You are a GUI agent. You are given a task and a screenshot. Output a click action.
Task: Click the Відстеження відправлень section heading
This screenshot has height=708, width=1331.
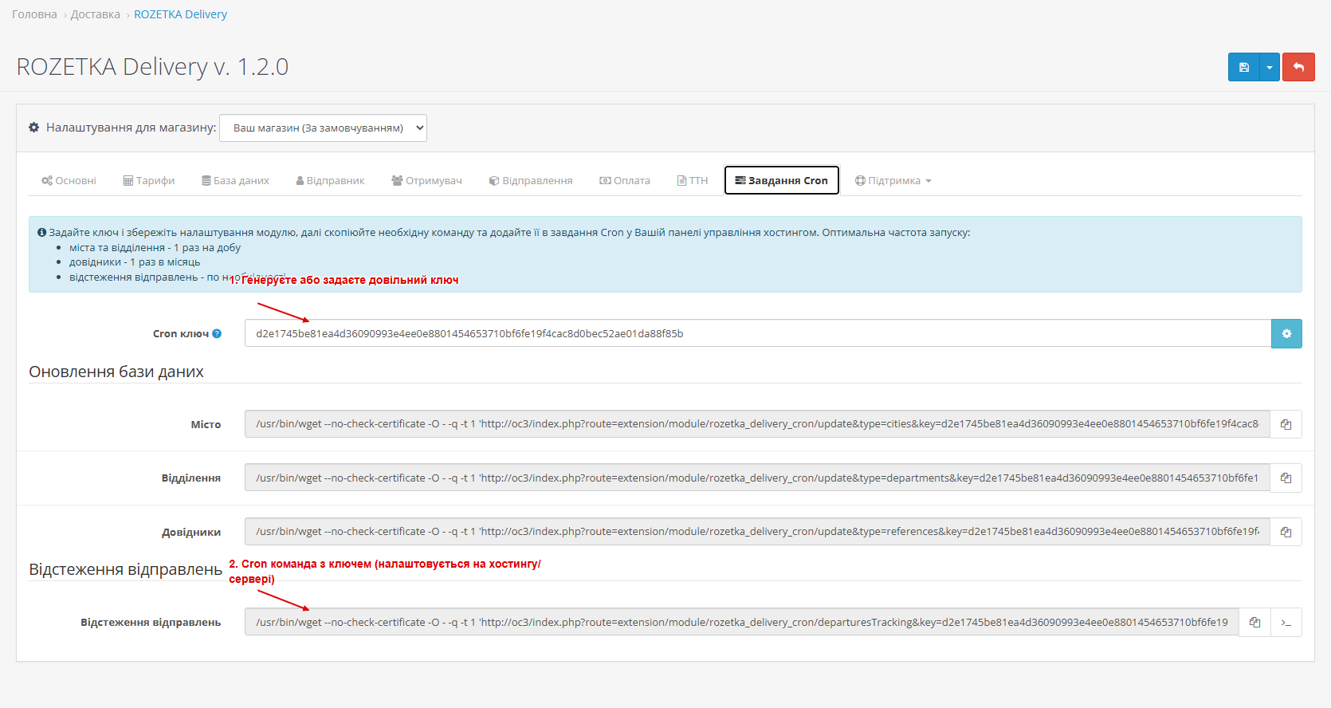(125, 569)
